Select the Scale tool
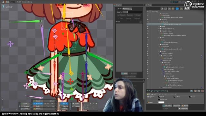Screen dimensions: 206x116 click(x=38, y=106)
